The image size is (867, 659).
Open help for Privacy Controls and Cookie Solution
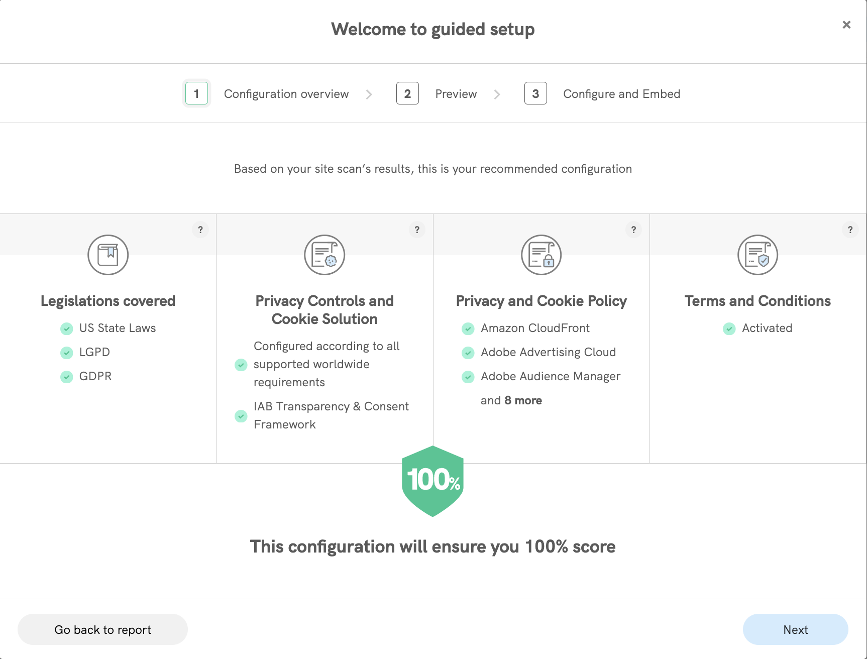pos(417,230)
